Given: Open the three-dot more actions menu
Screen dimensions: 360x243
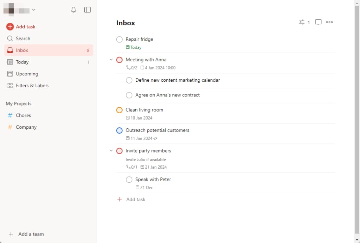Looking at the screenshot, I should [329, 22].
